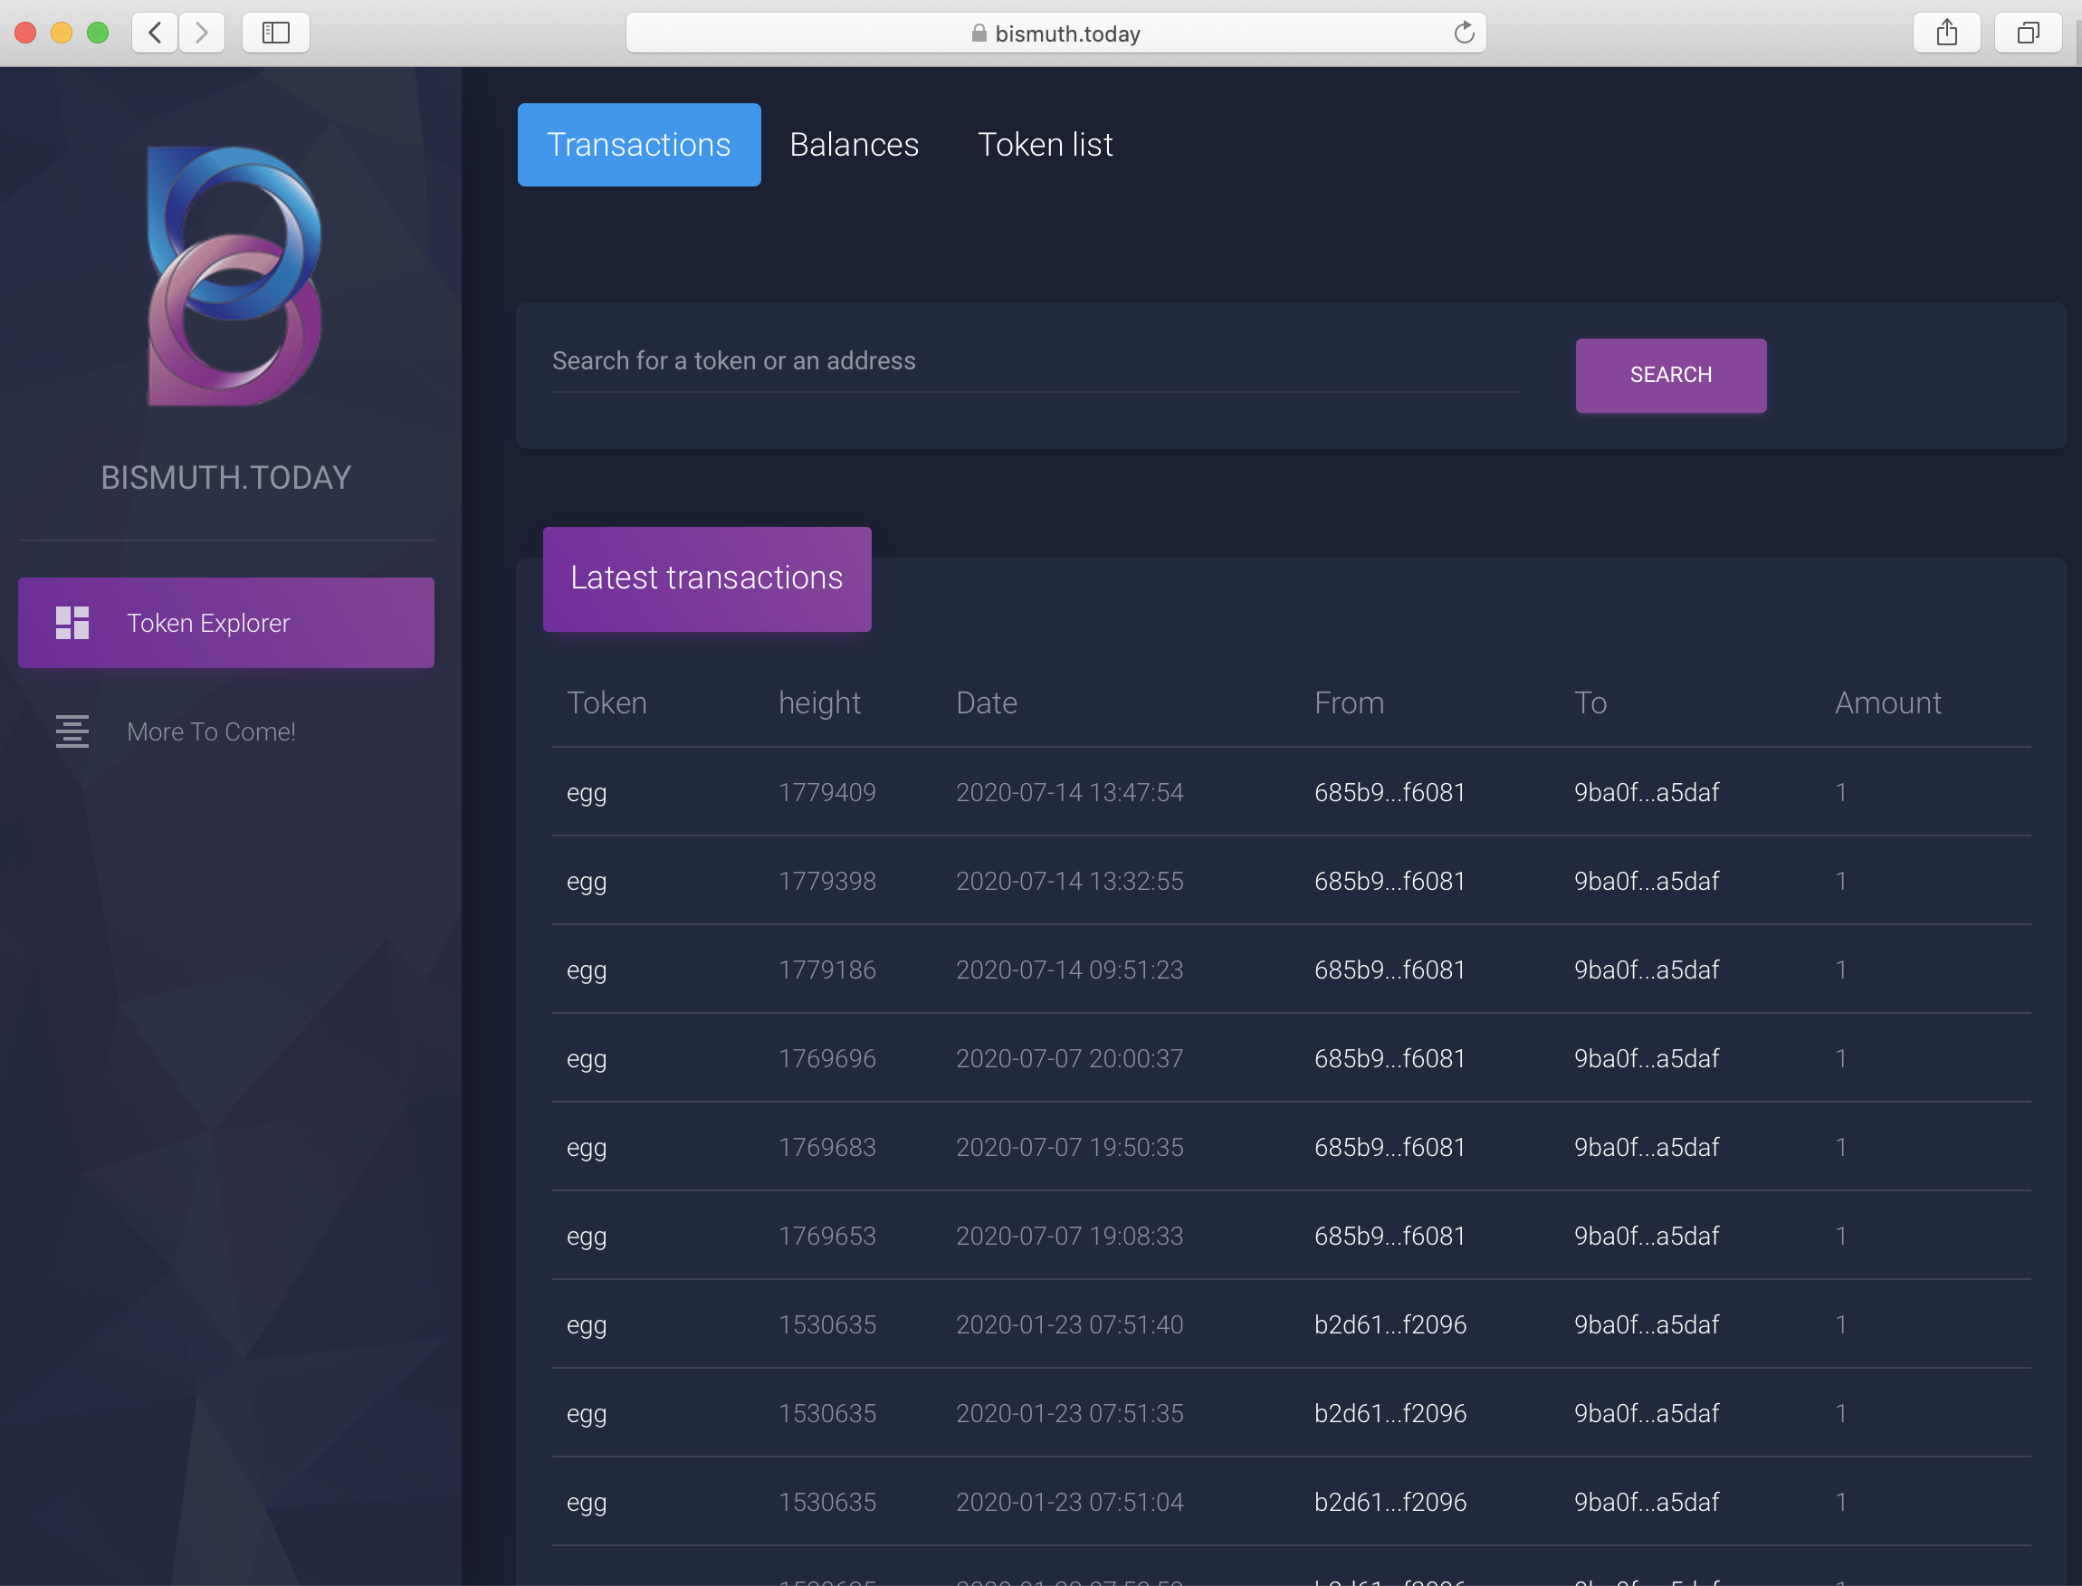
Task: Click sender b2d61...f2096 dated 07:51:40
Action: click(1390, 1324)
